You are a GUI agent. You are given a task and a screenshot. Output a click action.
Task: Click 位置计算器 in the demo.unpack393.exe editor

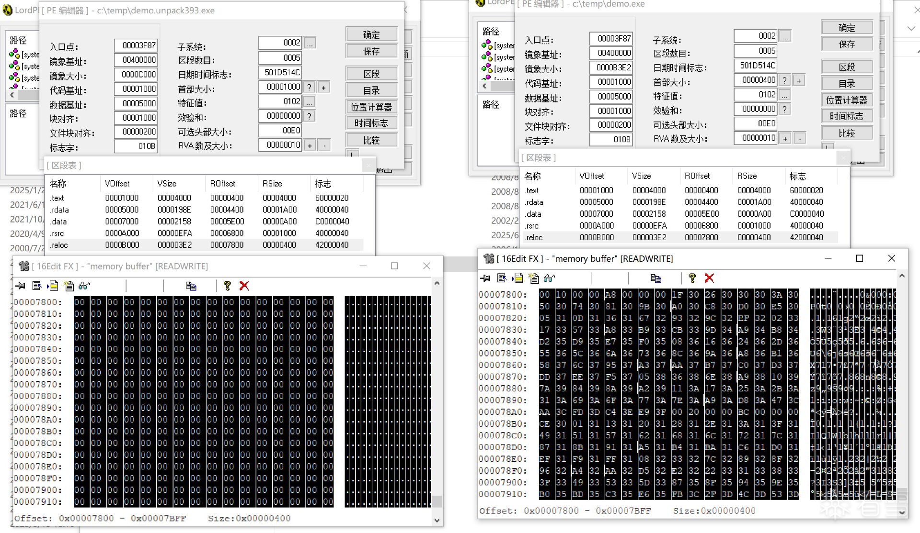coord(371,107)
